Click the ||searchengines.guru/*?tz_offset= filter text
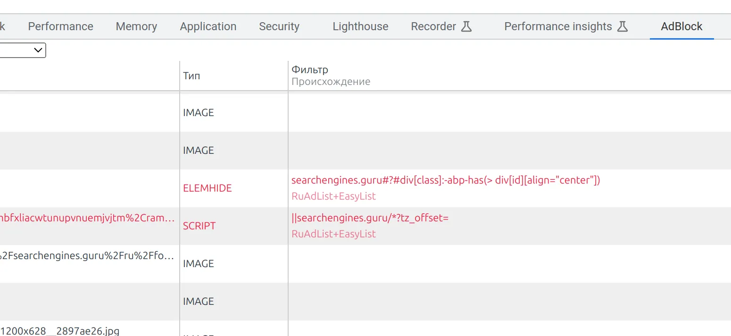 pos(370,218)
